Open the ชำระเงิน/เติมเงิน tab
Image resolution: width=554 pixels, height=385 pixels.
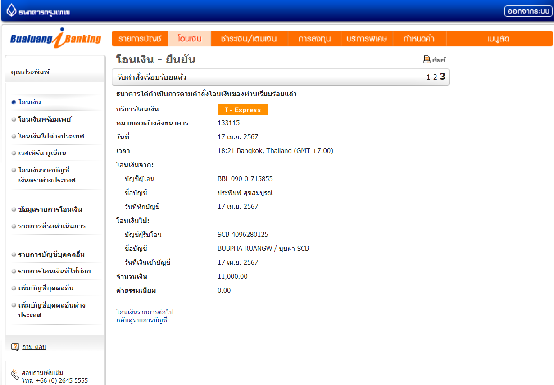coord(249,39)
